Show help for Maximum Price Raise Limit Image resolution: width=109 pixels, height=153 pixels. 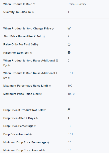41,94
